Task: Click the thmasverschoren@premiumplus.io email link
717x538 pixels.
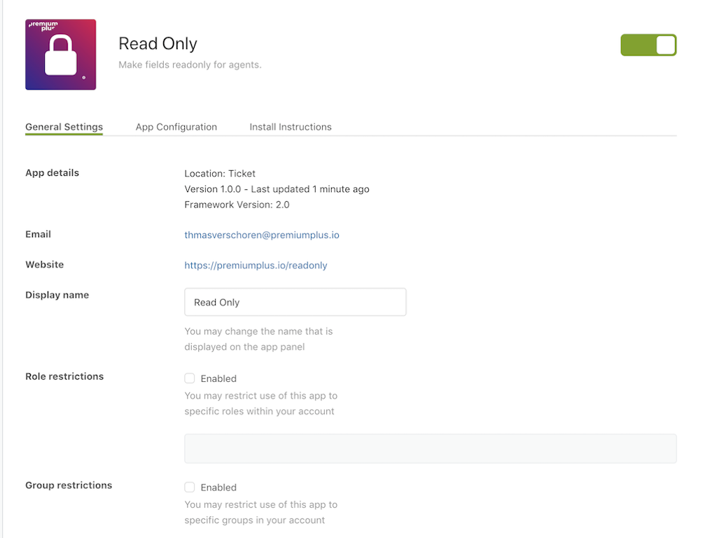Action: [262, 235]
